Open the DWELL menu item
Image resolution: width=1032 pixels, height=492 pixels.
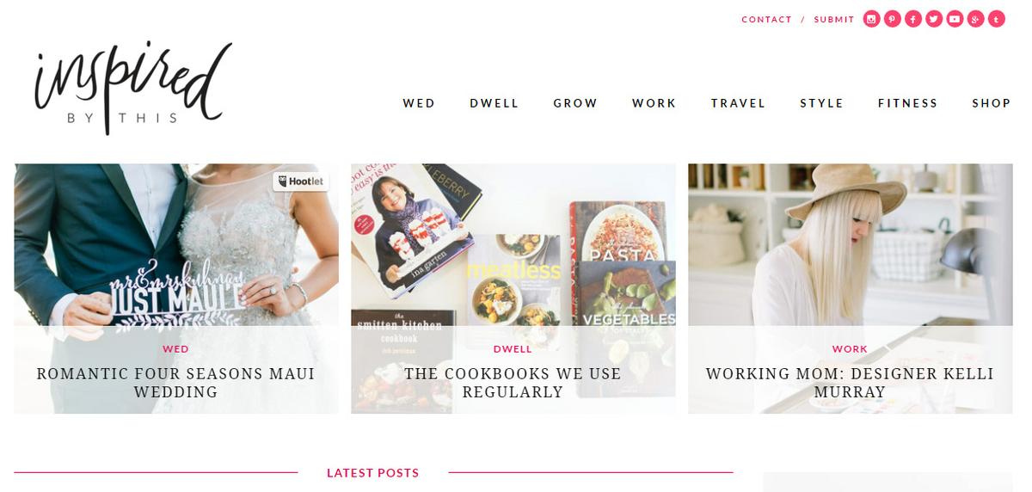point(494,103)
